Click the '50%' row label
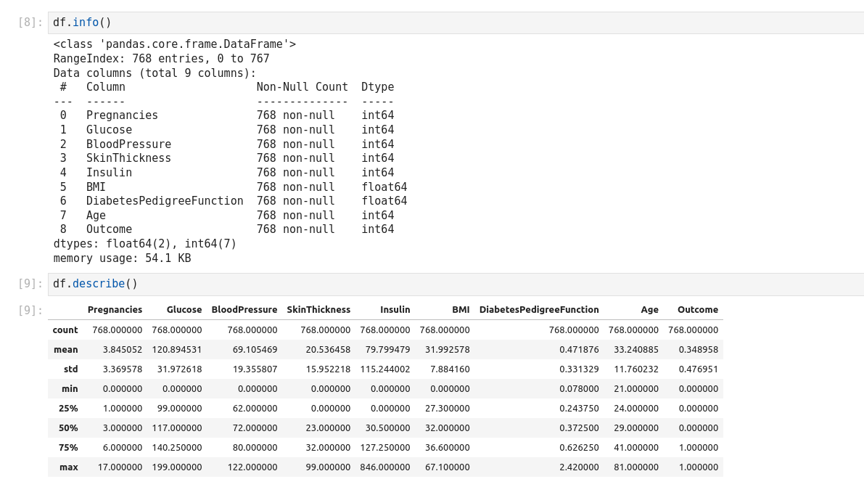Screen dimensions: 864x487 tap(68, 428)
